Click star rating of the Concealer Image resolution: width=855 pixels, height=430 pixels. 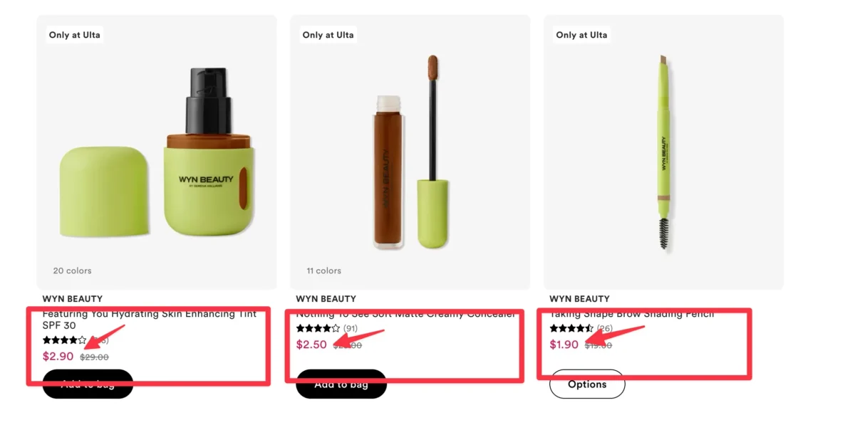pyautogui.click(x=318, y=328)
